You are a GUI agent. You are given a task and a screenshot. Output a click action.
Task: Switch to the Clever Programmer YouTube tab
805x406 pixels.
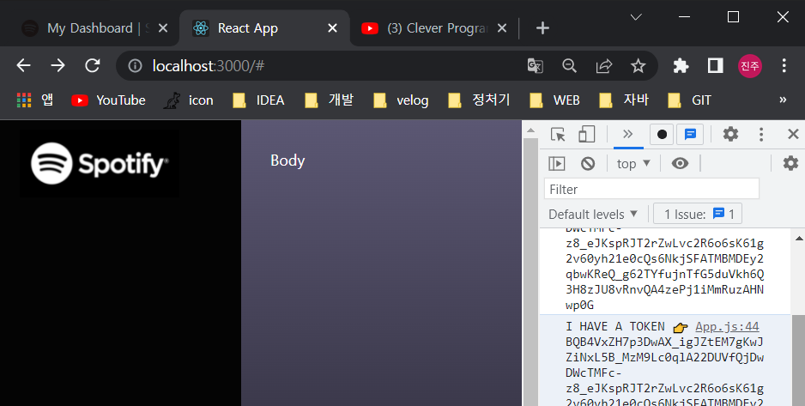(433, 27)
